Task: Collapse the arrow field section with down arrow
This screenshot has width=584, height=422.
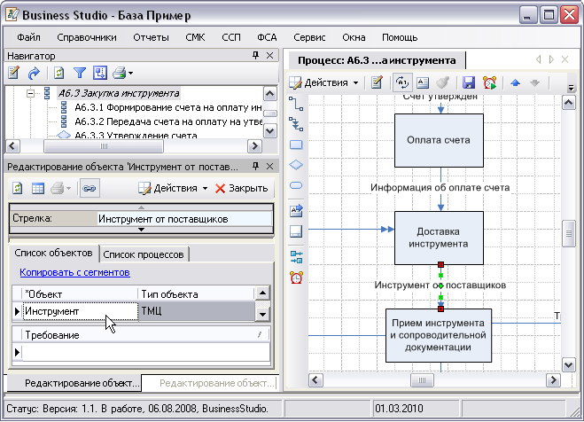Action: 141,230
